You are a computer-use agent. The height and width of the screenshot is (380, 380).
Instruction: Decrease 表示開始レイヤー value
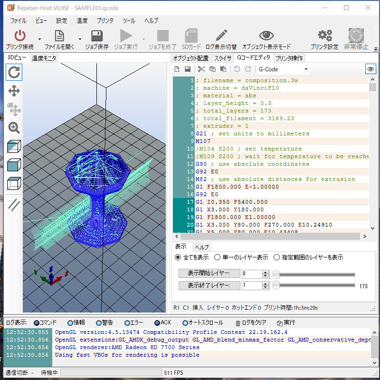(x=266, y=276)
